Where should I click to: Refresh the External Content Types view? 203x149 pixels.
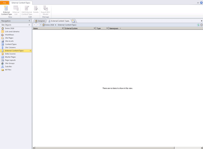(x=198, y=25)
